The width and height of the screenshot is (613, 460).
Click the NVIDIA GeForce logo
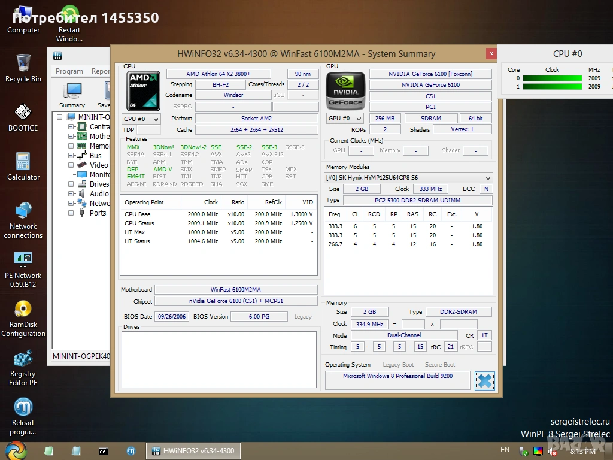(x=345, y=90)
